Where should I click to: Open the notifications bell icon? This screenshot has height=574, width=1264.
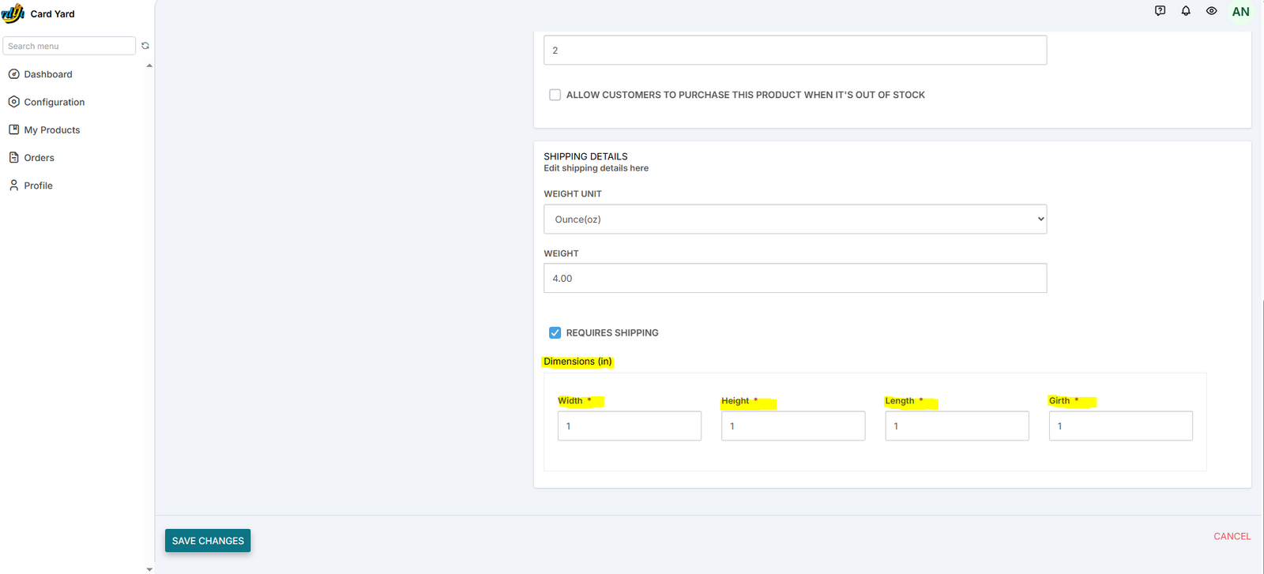[1186, 11]
